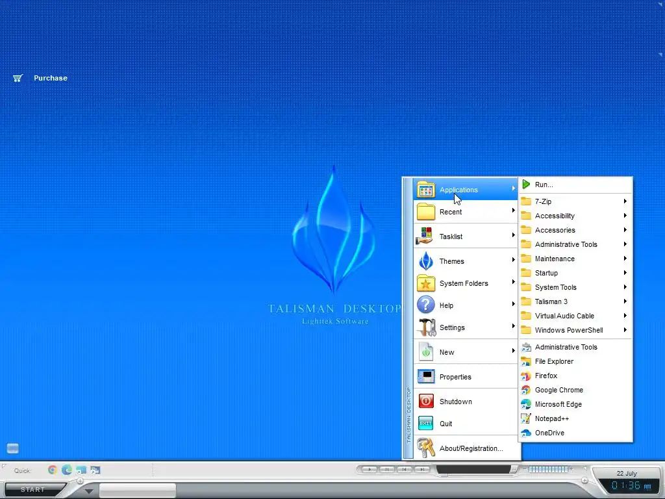Expand the Virtual Audio Cable arrow
The height and width of the screenshot is (499, 665).
625,316
